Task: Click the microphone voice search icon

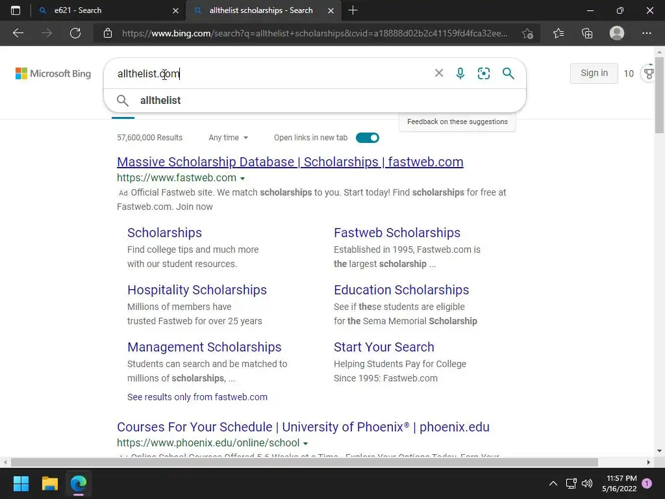Action: (x=460, y=73)
